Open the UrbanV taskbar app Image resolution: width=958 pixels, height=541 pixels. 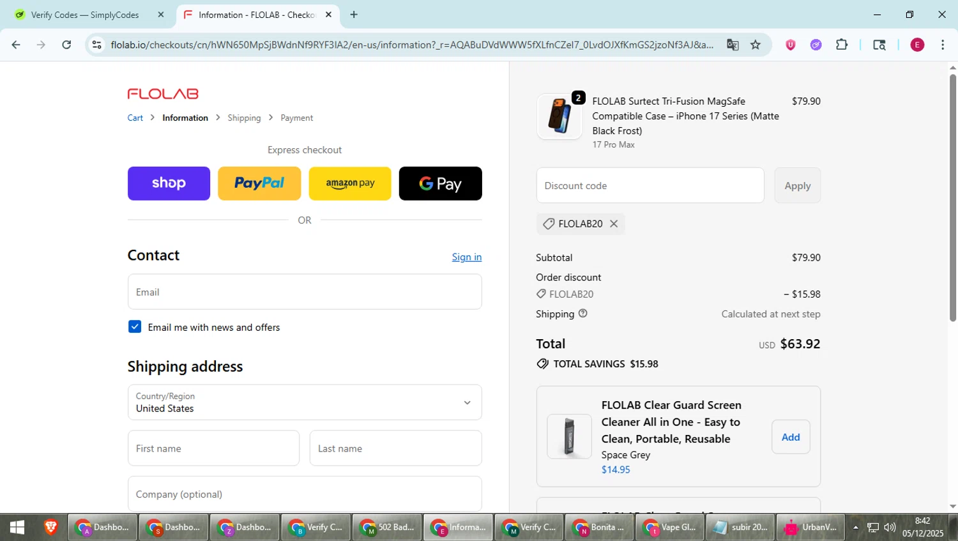point(811,528)
